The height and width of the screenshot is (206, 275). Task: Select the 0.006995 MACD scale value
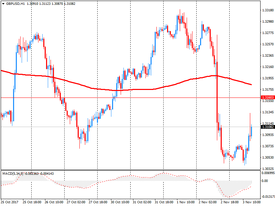pyautogui.click(x=268, y=173)
